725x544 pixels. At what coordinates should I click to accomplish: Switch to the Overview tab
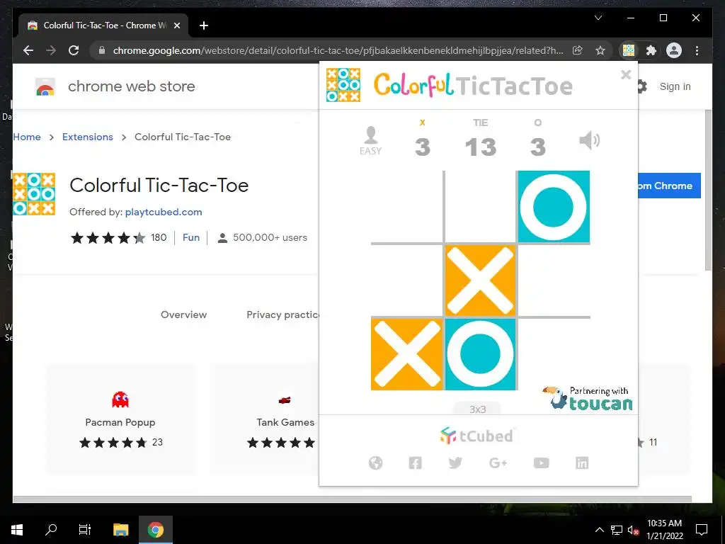point(183,314)
